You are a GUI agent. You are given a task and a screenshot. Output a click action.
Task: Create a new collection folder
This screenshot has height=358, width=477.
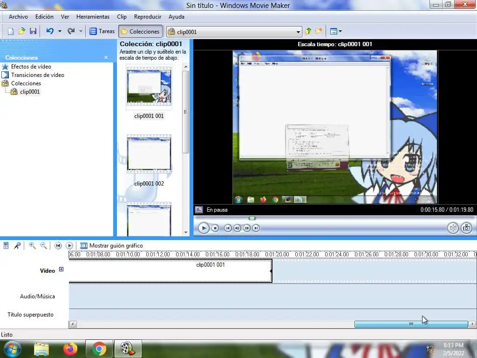pyautogui.click(x=319, y=31)
